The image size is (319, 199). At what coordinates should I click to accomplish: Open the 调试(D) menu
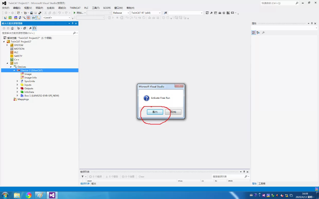pyautogui.click(x=62, y=8)
